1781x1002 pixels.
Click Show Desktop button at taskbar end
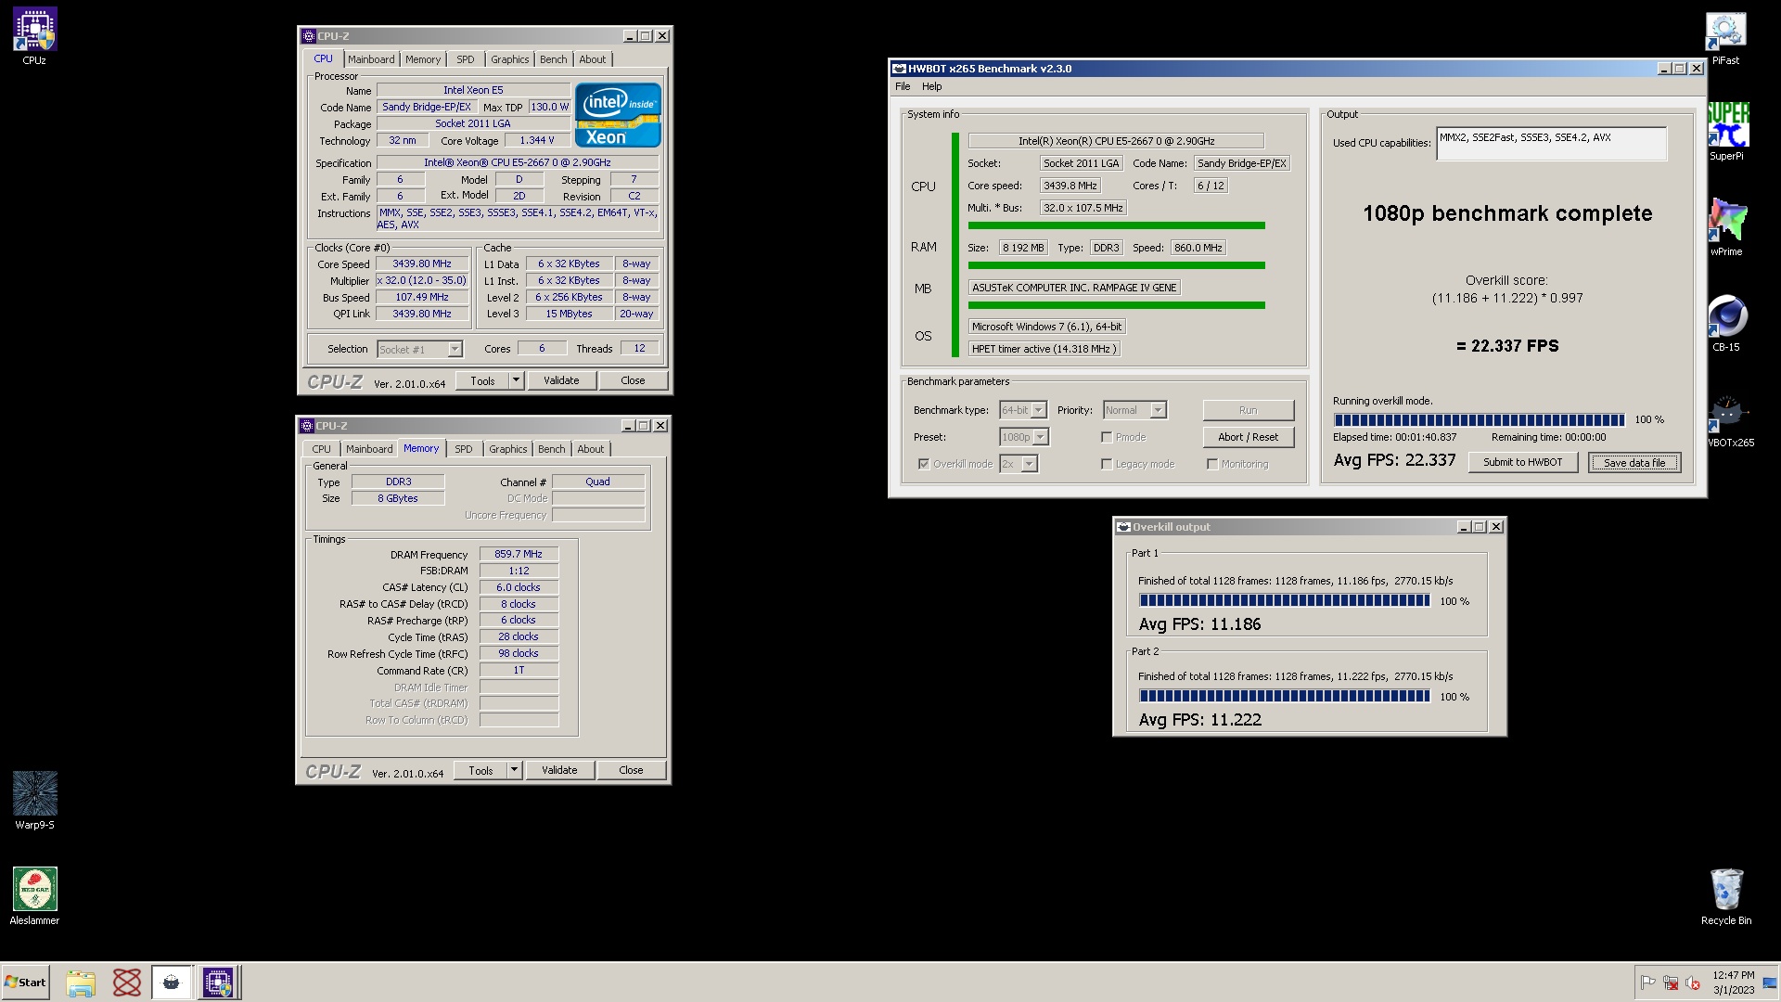coord(1770,983)
